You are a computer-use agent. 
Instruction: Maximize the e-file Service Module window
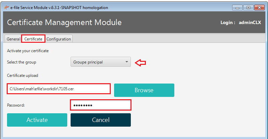248,7
